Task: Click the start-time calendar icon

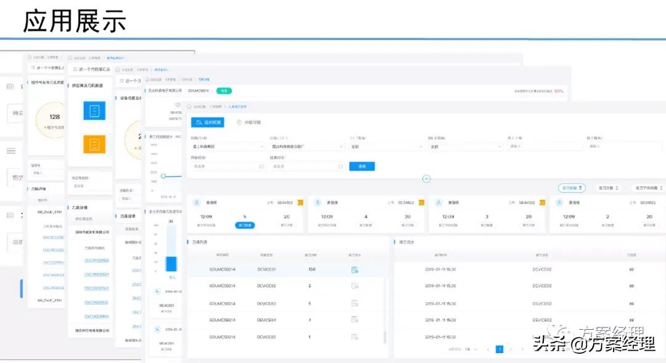Action: [x=261, y=166]
